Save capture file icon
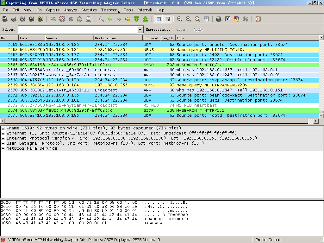 [62, 19]
